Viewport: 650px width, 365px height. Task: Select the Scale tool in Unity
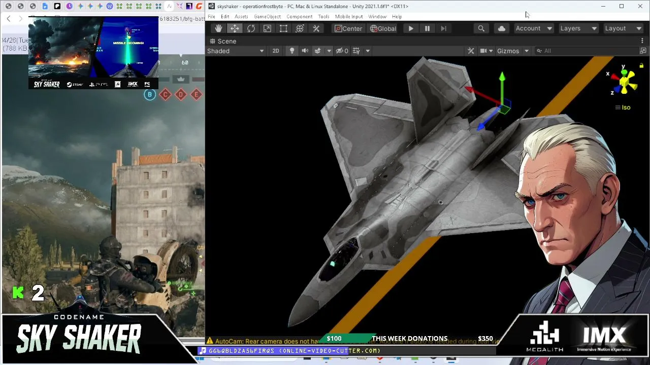click(267, 28)
